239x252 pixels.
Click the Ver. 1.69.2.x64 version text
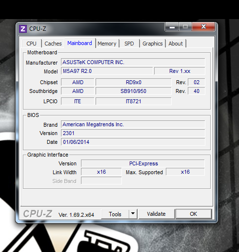coord(76,215)
